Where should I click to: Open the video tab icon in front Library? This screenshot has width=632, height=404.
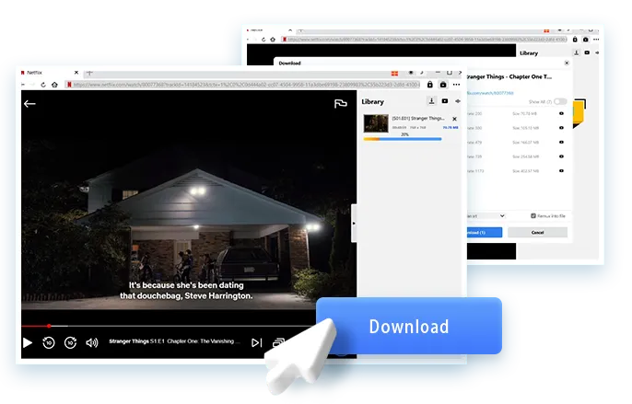pyautogui.click(x=445, y=101)
